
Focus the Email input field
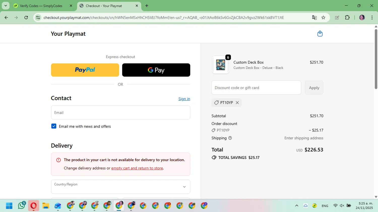point(120,112)
